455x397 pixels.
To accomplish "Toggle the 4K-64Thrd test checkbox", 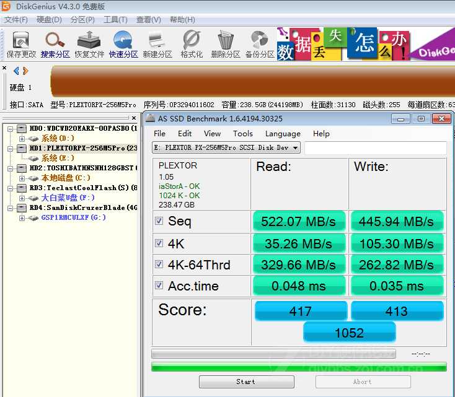I will [x=159, y=265].
